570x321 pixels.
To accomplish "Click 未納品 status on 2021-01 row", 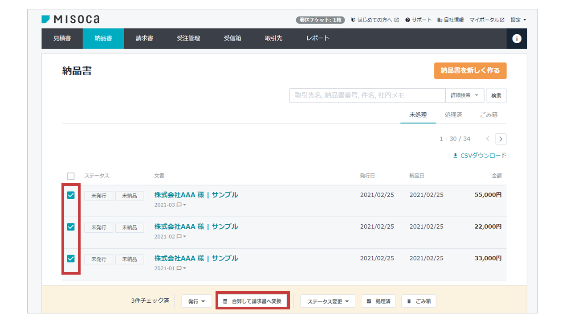I will pyautogui.click(x=130, y=259).
